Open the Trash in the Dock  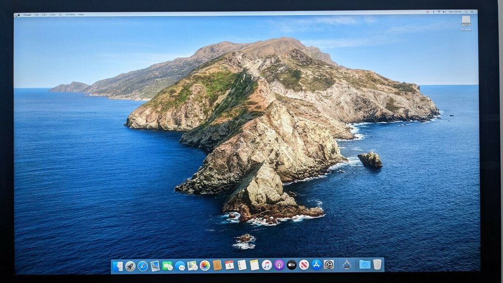[x=377, y=264]
